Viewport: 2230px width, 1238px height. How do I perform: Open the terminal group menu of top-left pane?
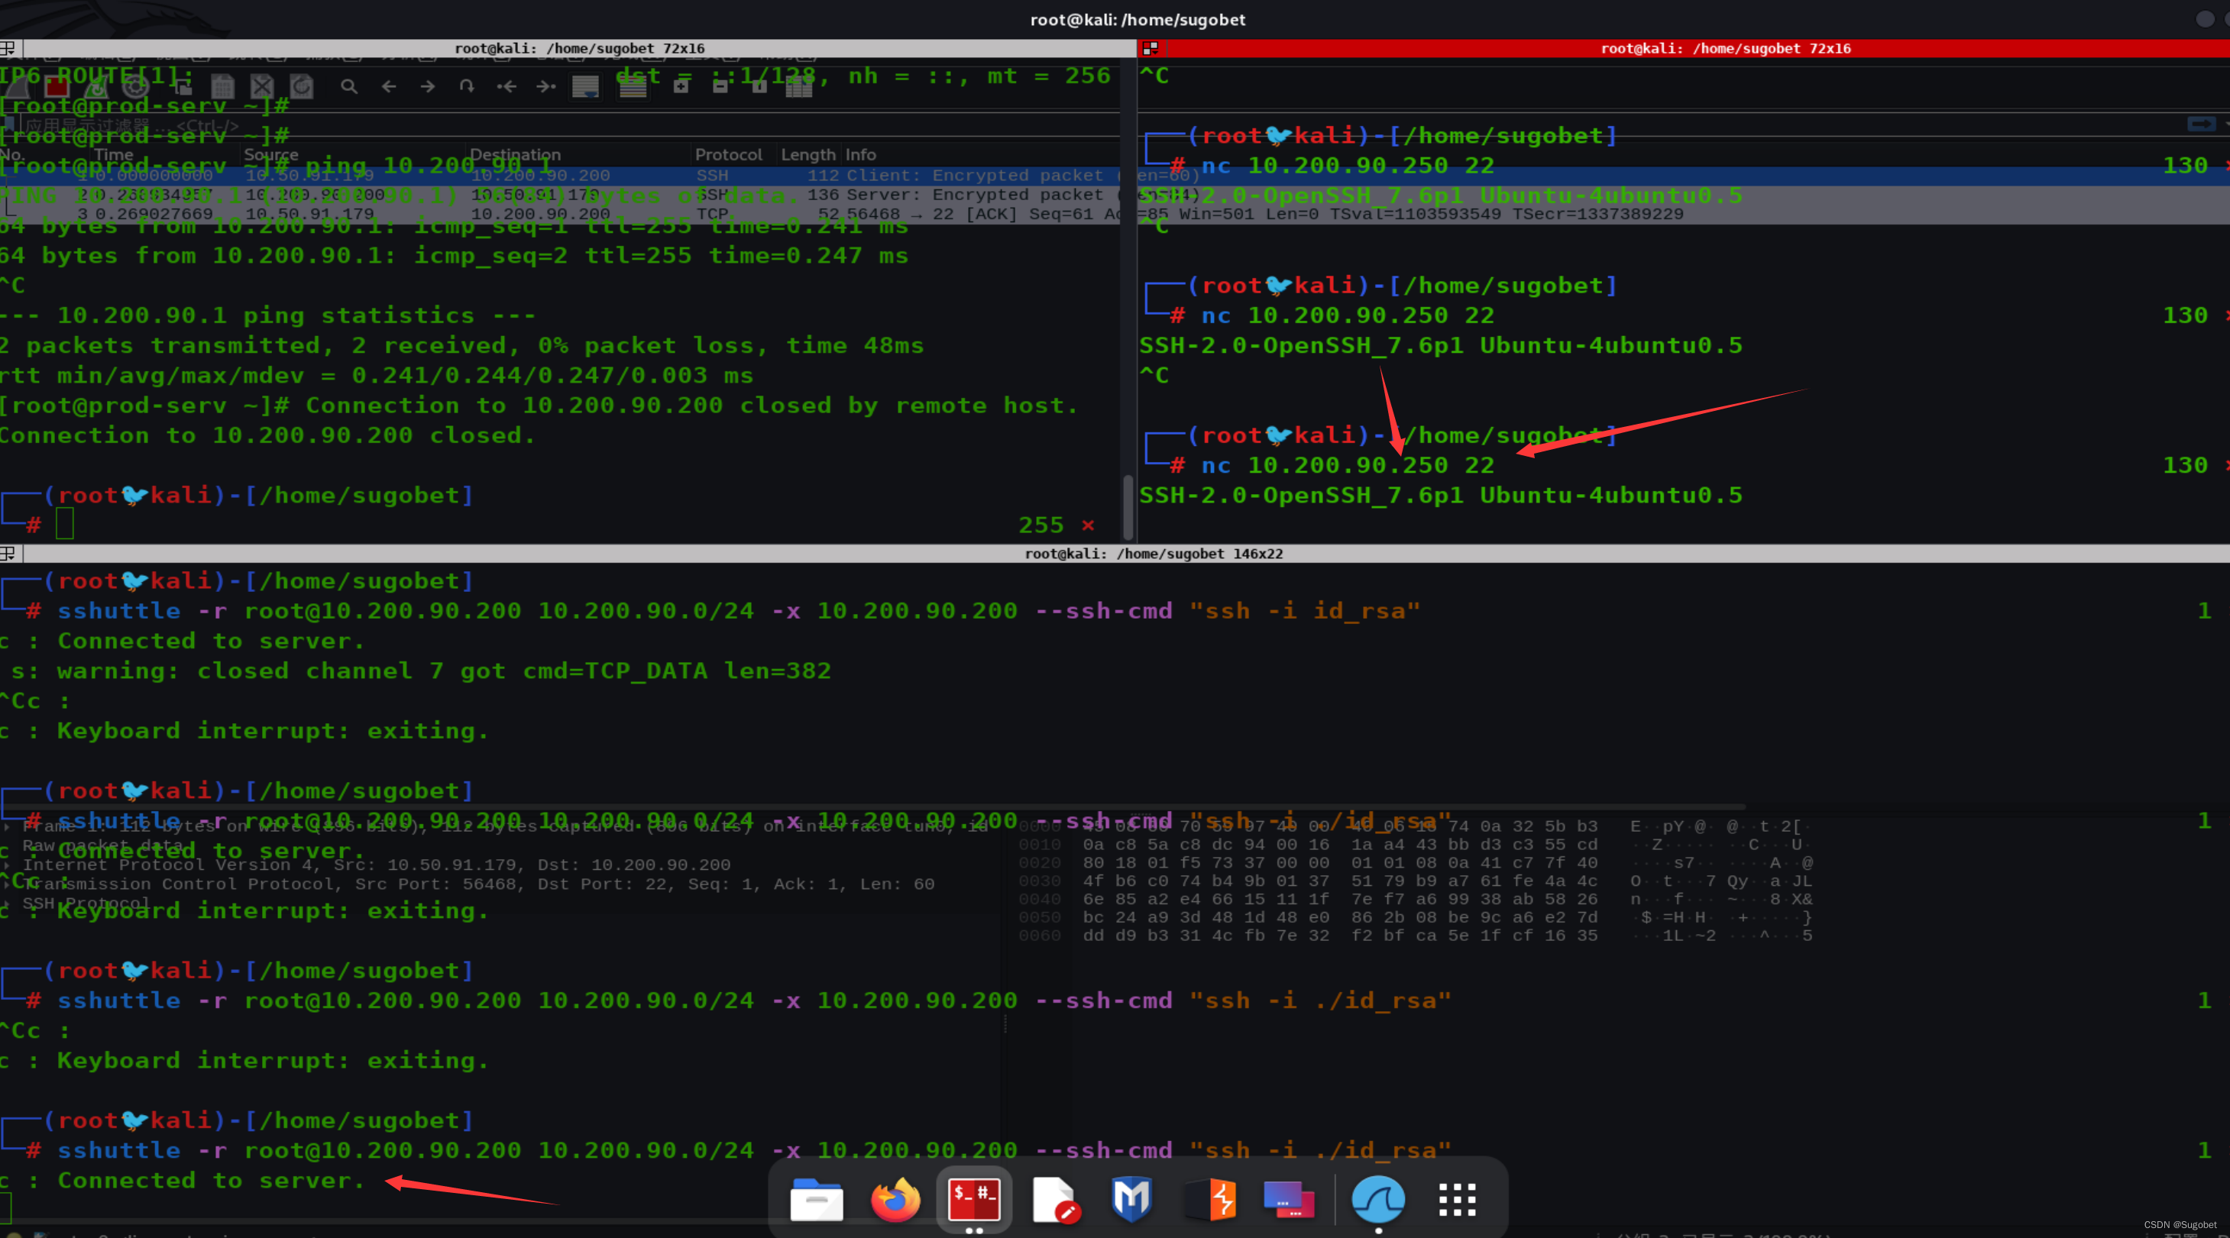pos(8,48)
